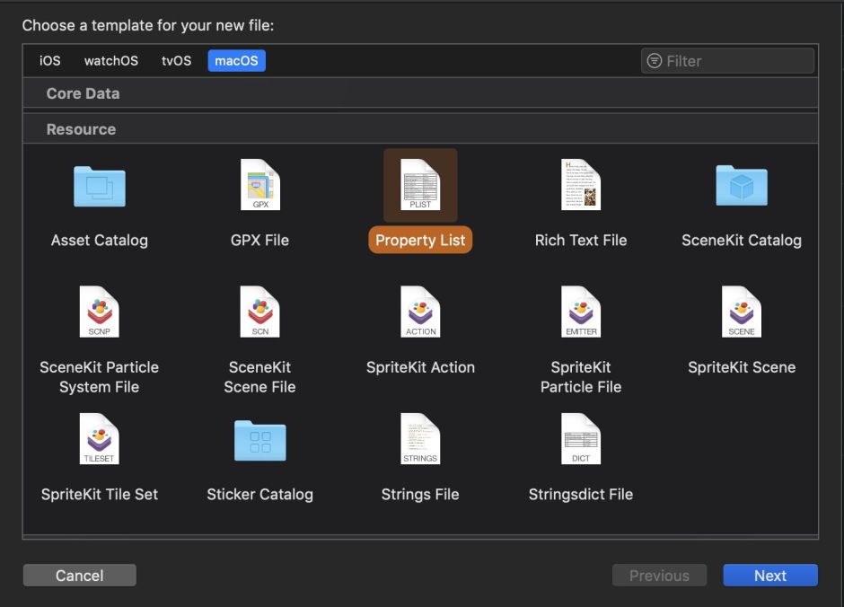Click the Next button
This screenshot has height=607, width=844.
769,576
